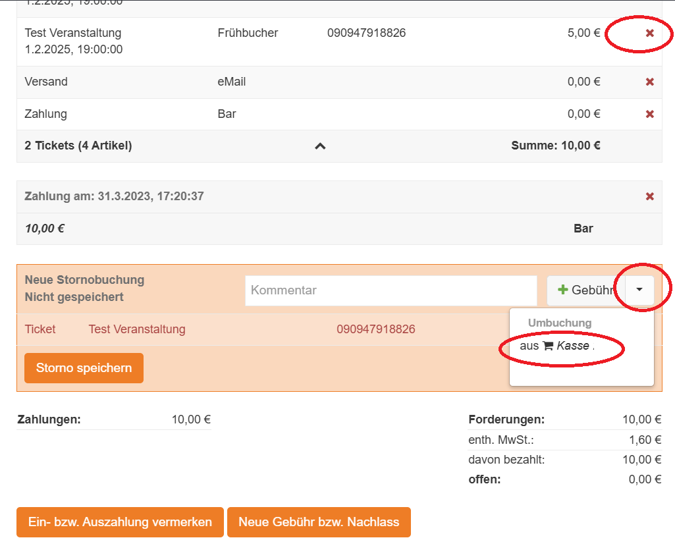
Task: Click the Kommentar text field
Action: [x=391, y=290]
